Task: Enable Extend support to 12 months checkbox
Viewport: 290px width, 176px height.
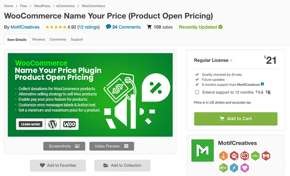Action: [197, 92]
